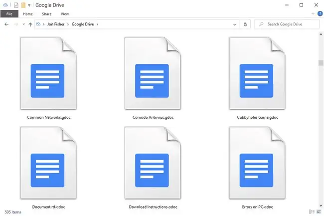Image resolution: width=324 pixels, height=216 pixels.
Task: Switch to Large icons view layout
Action: pyautogui.click(x=319, y=212)
